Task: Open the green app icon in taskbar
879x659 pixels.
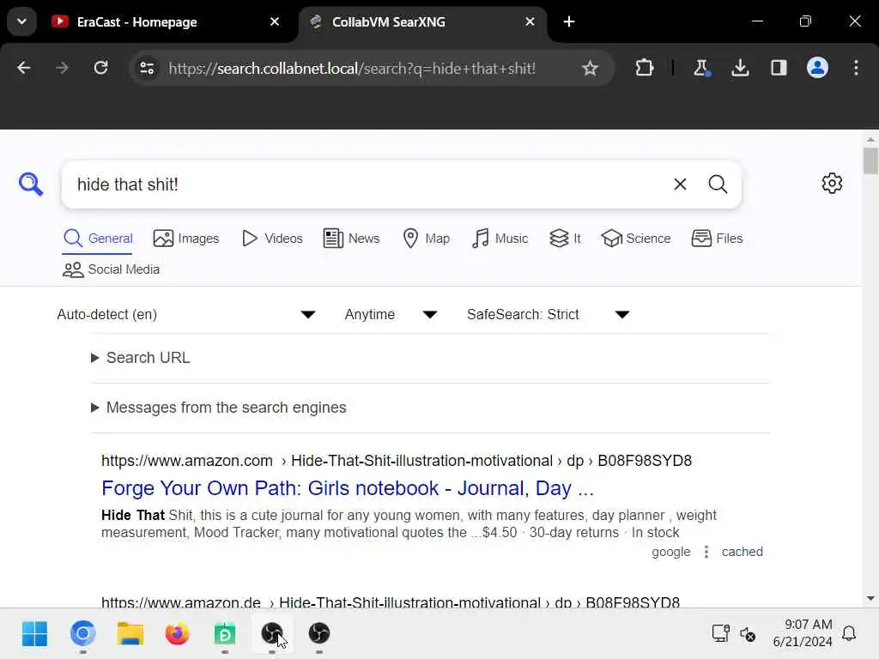Action: [225, 634]
